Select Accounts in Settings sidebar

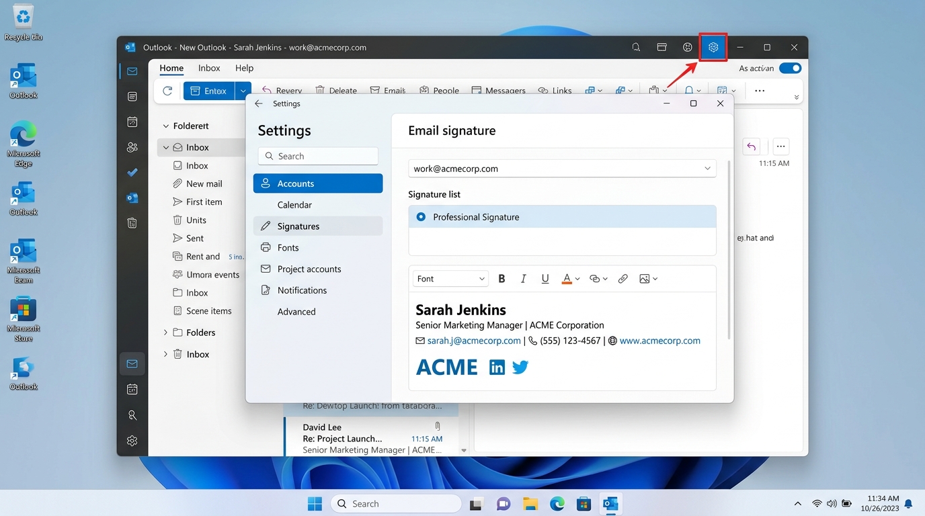(318, 183)
